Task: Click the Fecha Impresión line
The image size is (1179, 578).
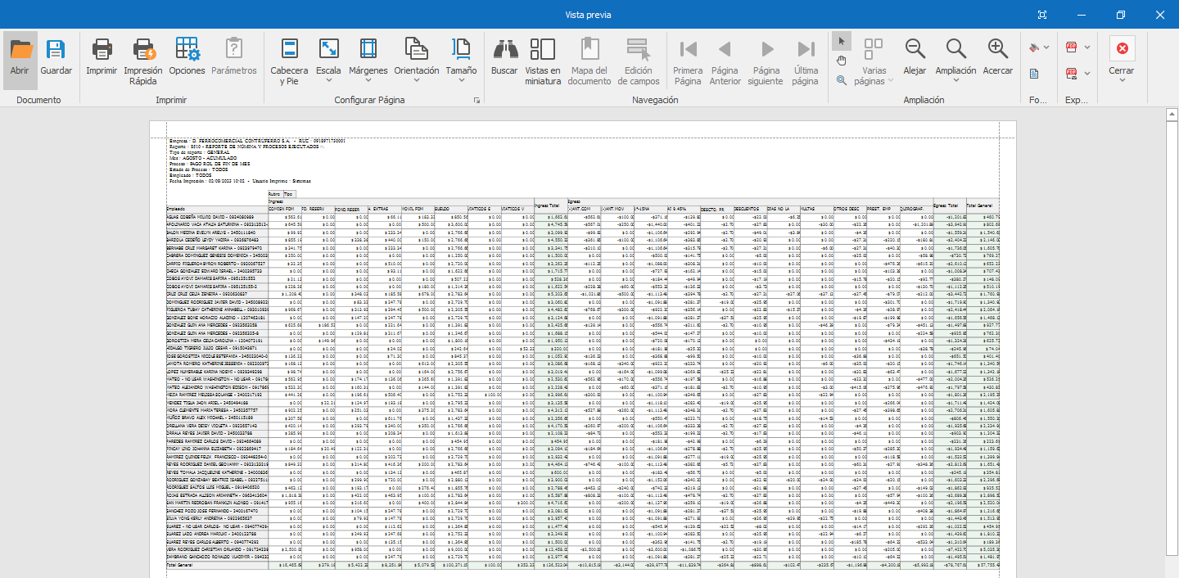Action: 239,179
